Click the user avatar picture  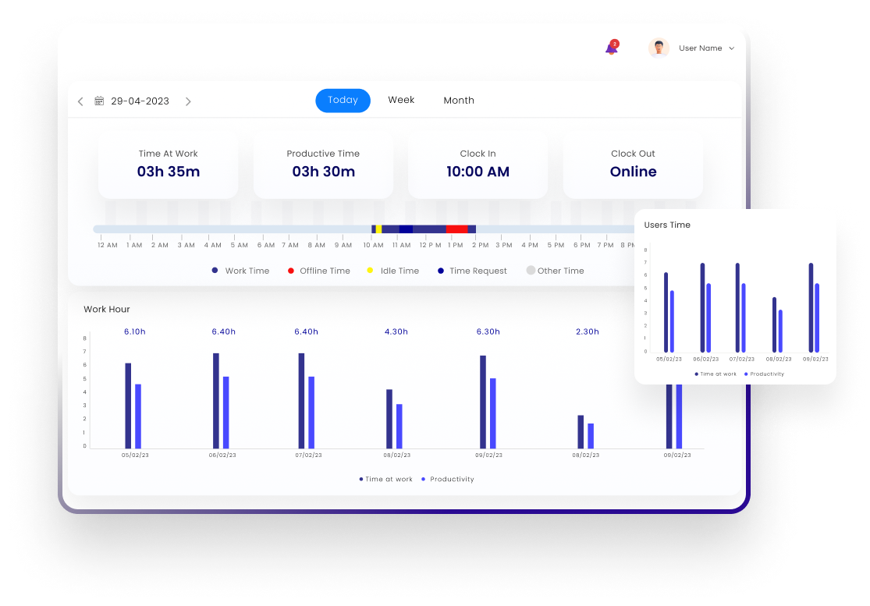coord(659,48)
